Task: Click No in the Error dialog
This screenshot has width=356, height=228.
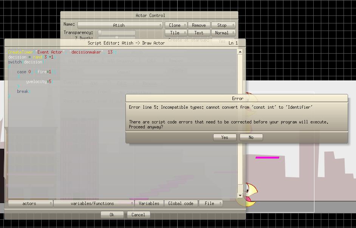Action: [x=251, y=137]
